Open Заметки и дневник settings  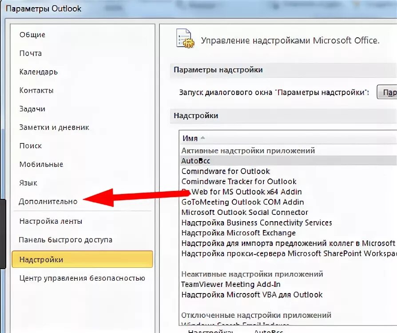(x=54, y=127)
